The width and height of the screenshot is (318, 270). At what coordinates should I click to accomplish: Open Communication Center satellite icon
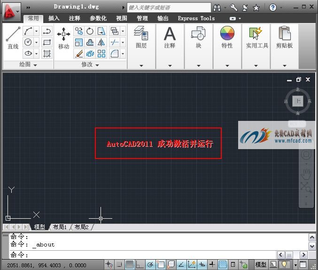pyautogui.click(x=245, y=8)
